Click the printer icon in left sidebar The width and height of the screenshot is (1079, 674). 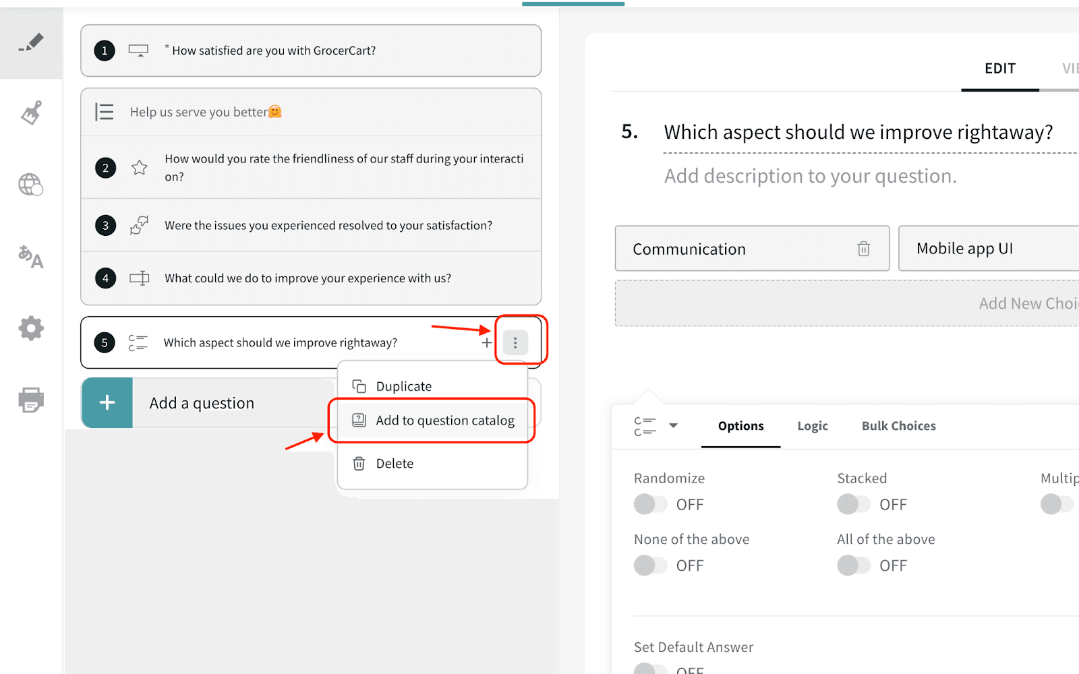click(31, 400)
